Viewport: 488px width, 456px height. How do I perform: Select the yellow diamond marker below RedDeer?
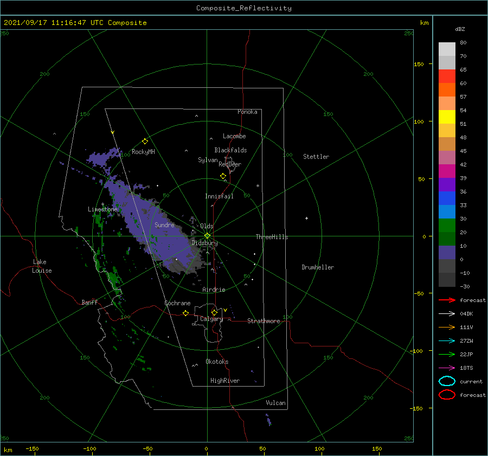[223, 176]
